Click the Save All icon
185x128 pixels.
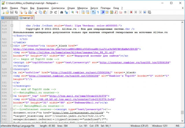click(16, 12)
